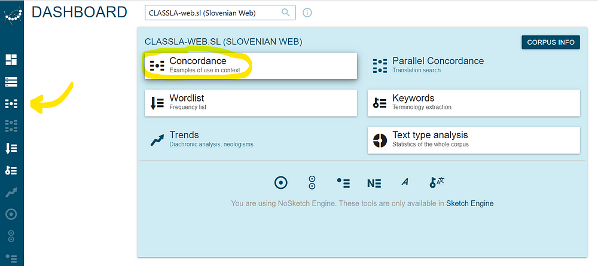Viewport: 598px width, 266px height.
Task: Click the Word Sketch Difference double-circle icon
Action: click(312, 183)
